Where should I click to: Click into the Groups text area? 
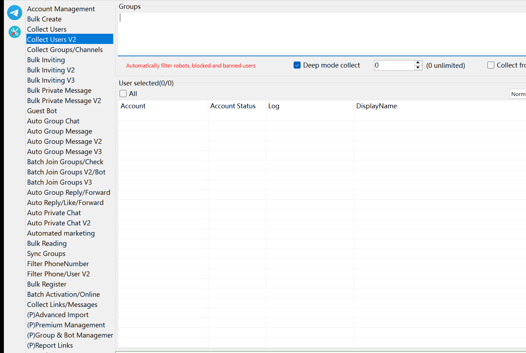322,34
